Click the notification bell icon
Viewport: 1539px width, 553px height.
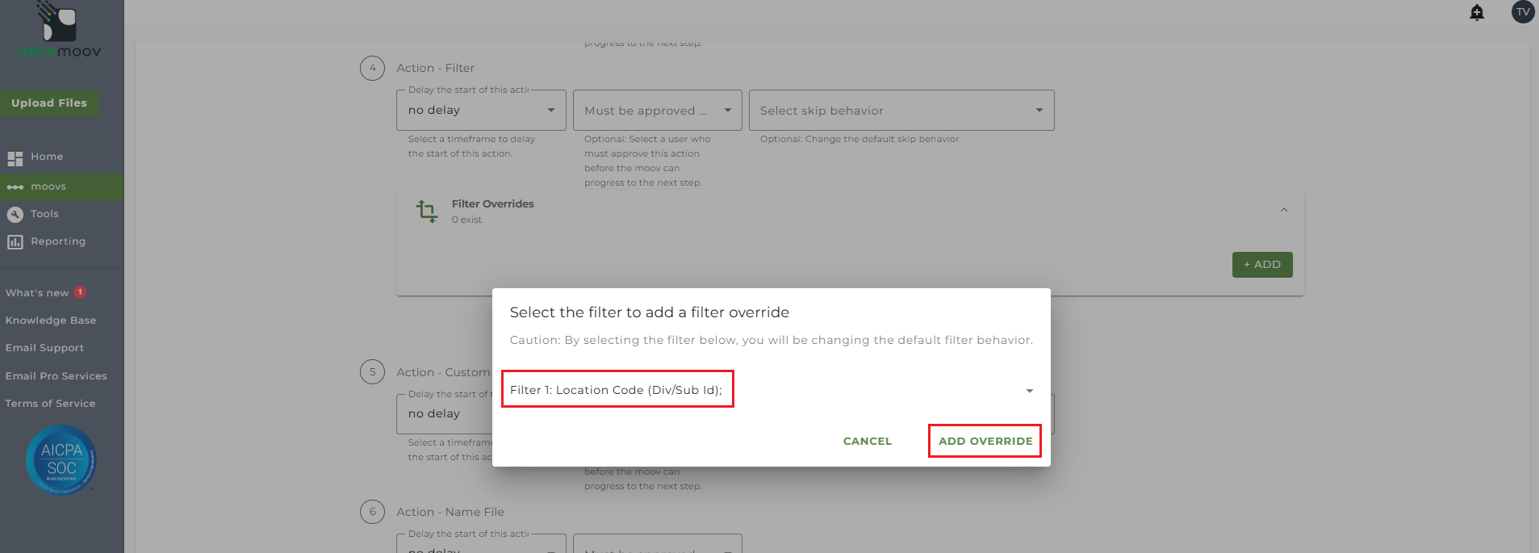coord(1477,12)
